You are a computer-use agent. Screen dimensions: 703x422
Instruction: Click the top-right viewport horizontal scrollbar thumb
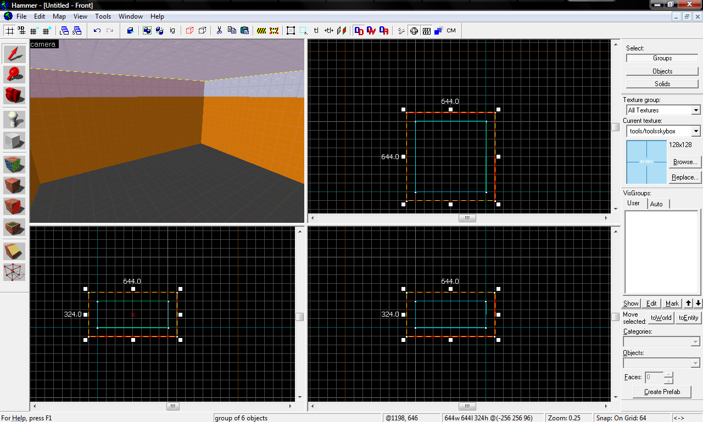pos(467,218)
